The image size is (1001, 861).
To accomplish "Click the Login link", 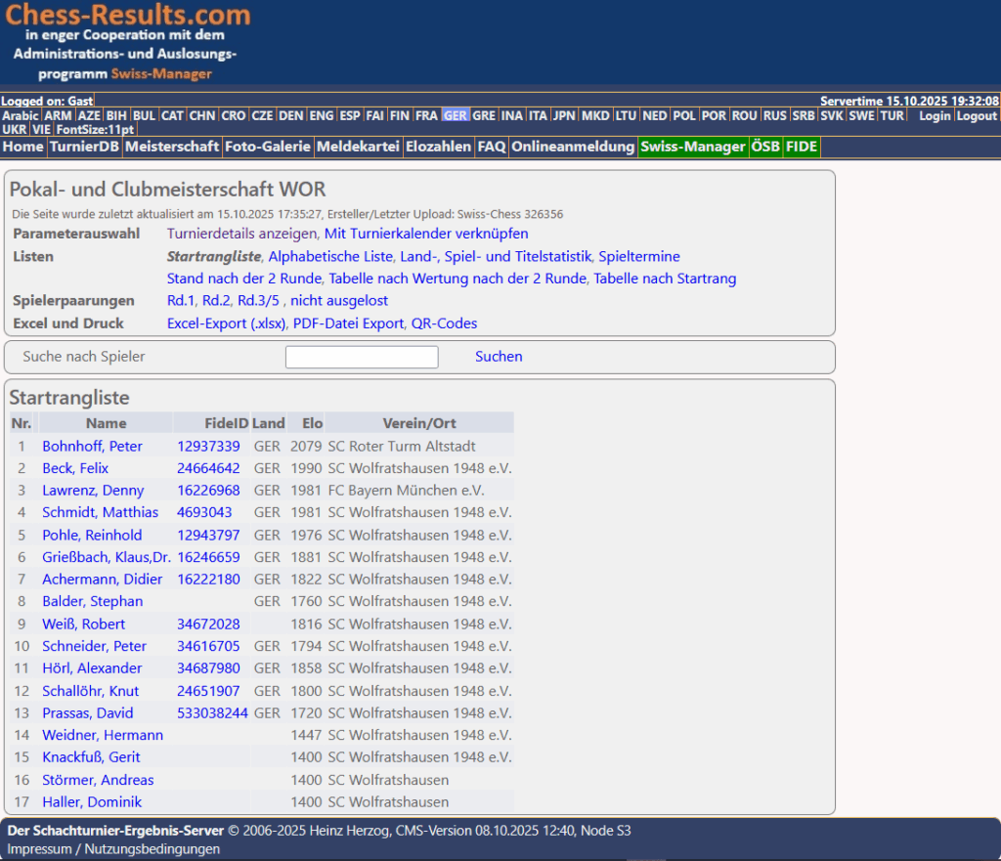I will pyautogui.click(x=935, y=115).
